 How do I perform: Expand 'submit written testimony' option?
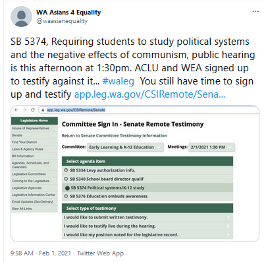147,217
